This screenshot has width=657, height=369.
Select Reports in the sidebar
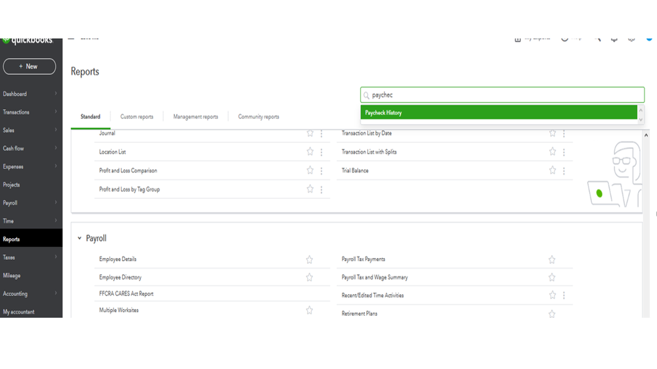pos(31,239)
